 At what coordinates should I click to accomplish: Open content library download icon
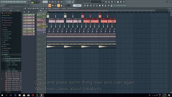coord(112,5)
